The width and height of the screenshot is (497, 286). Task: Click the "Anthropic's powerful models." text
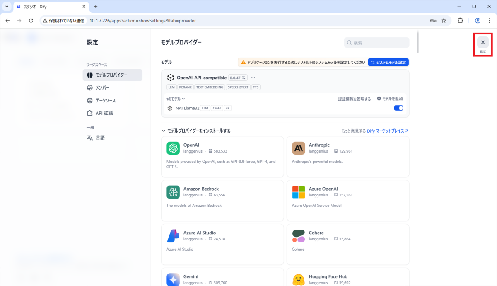317,162
